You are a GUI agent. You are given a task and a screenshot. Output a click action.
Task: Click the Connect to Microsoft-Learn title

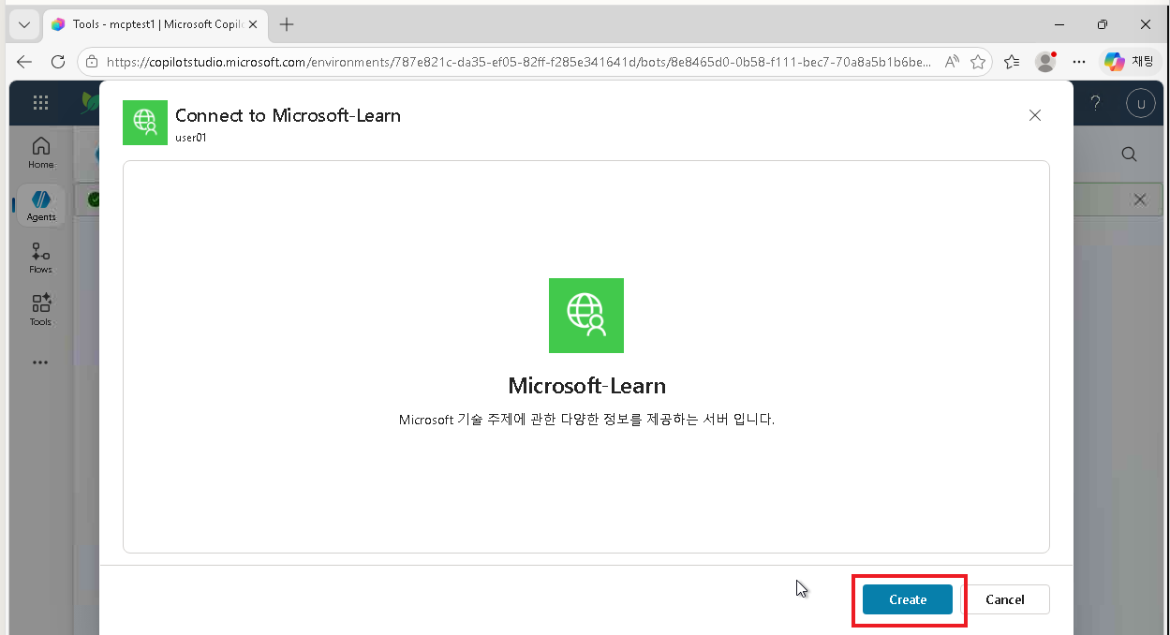288,115
